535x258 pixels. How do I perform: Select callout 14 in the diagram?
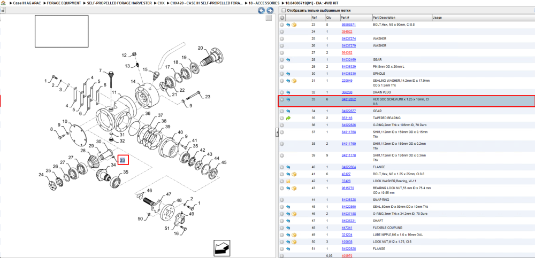pos(133,82)
